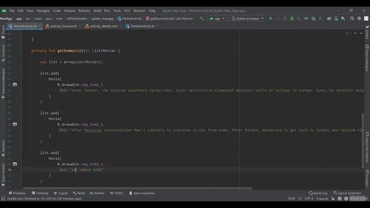Switch to activity_home.xml tab
This screenshot has width=370, height=208.
pos(63,26)
